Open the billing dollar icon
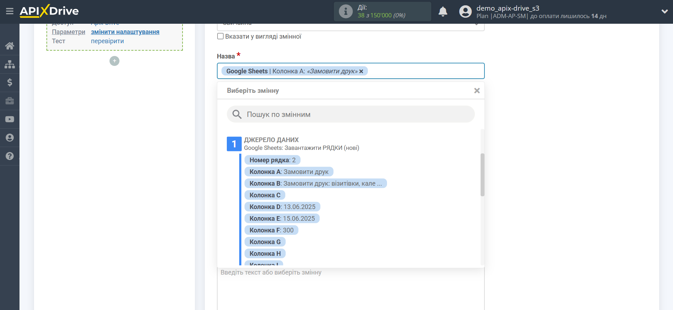This screenshot has width=673, height=310. pyautogui.click(x=10, y=83)
